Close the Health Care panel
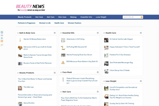This screenshot has height=106, width=159. tap(141, 33)
